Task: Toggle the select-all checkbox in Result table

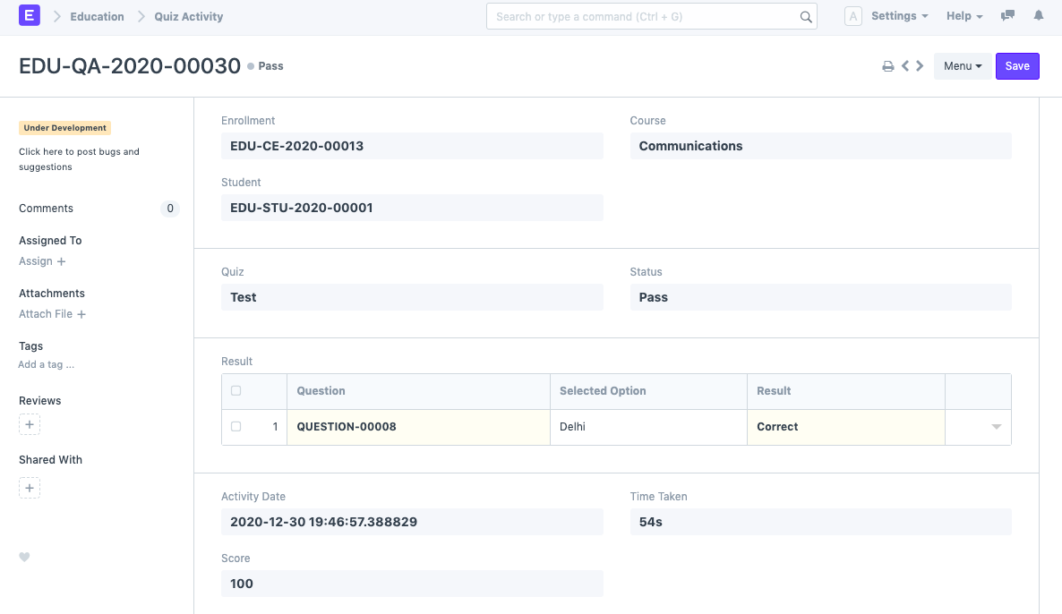Action: 236,391
